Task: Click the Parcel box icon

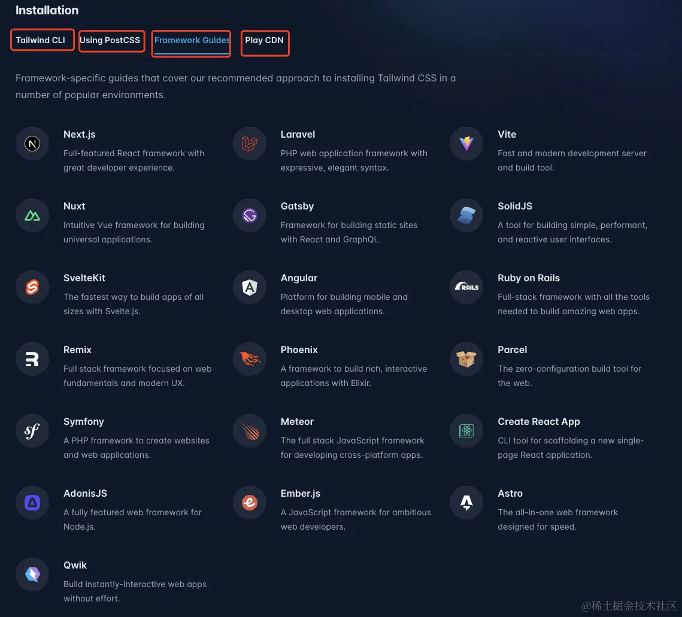Action: pyautogui.click(x=466, y=358)
